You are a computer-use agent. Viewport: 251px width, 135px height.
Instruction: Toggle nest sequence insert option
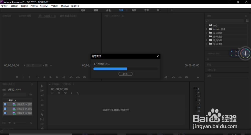tap(53, 93)
